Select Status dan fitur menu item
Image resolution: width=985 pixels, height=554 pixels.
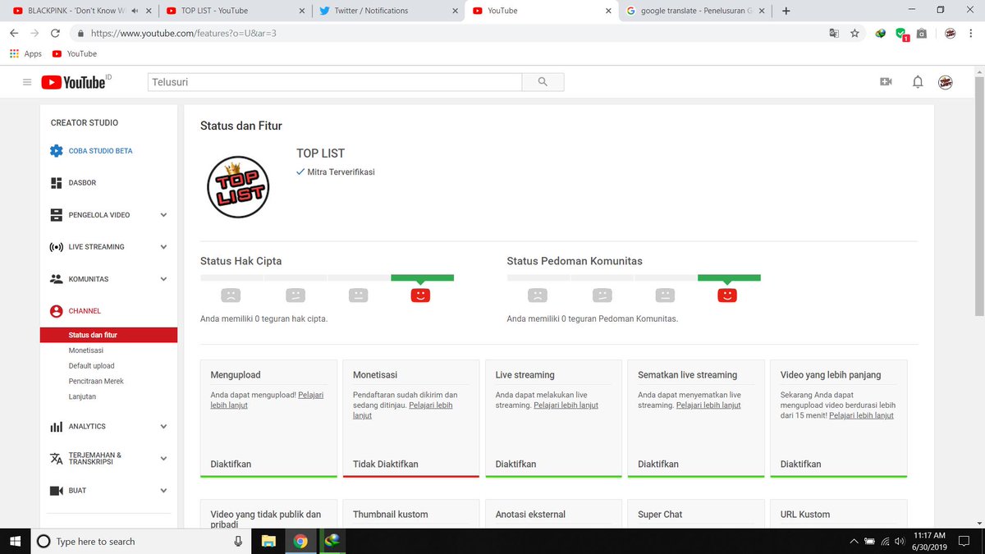108,335
